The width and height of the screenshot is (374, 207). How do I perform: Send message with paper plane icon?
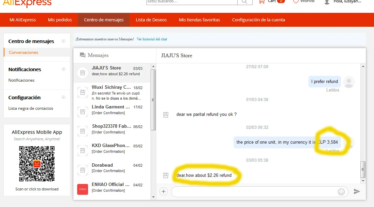pos(357,191)
